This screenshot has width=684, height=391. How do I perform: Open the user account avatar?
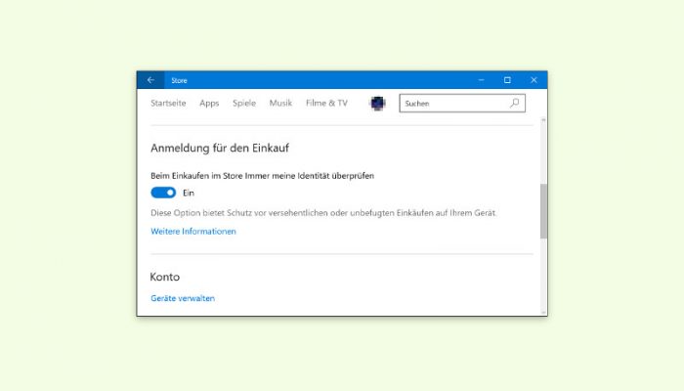pyautogui.click(x=377, y=104)
